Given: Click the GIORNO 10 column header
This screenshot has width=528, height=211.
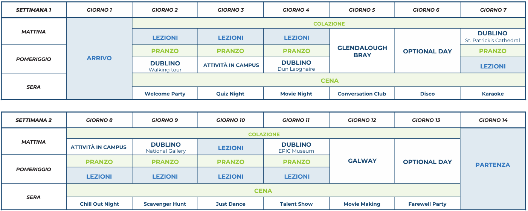Looking at the screenshot, I should point(230,120).
